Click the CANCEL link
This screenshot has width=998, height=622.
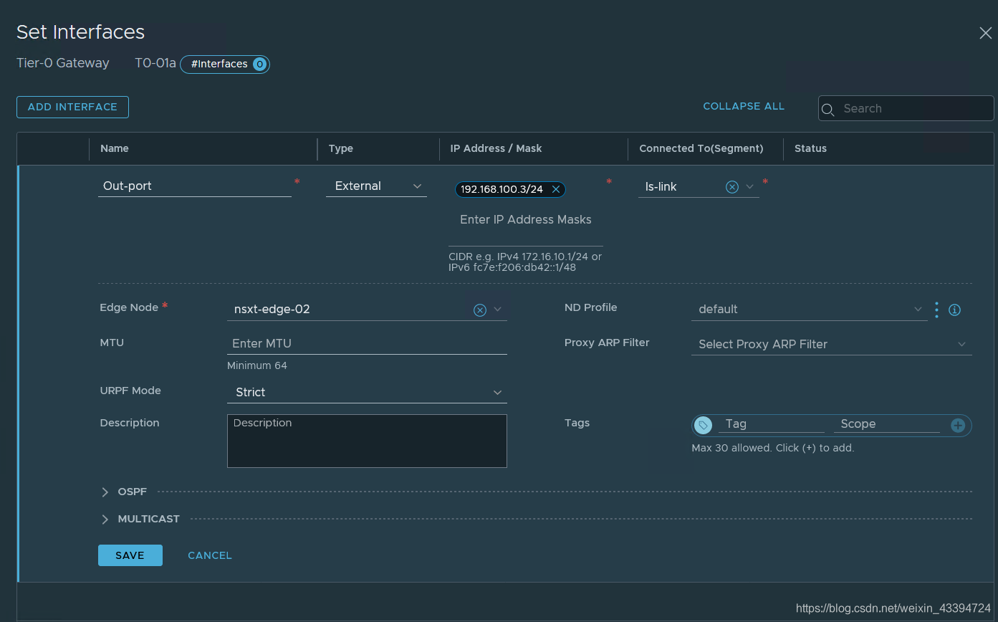click(x=210, y=555)
